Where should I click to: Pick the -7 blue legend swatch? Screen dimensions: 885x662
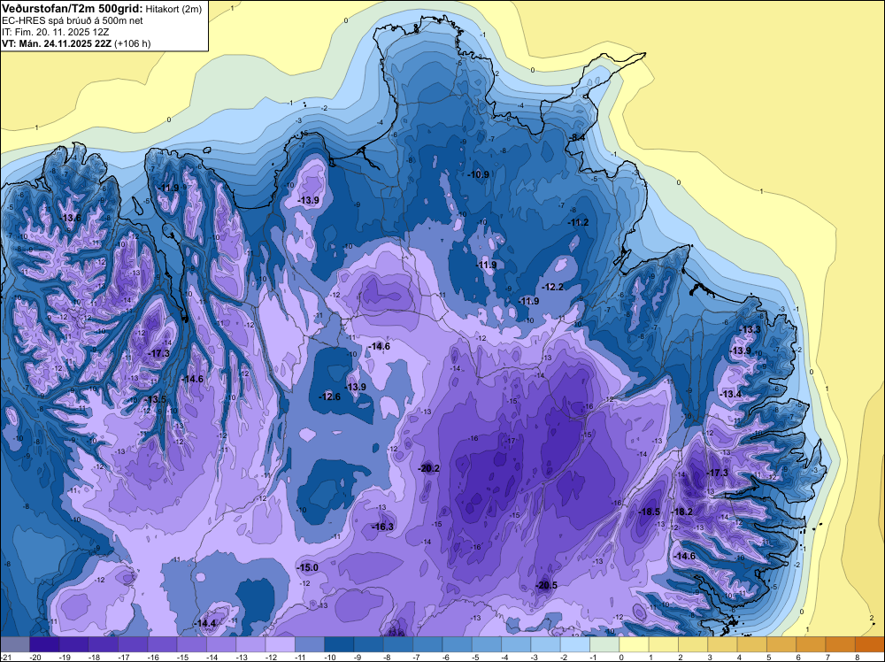coord(427,644)
